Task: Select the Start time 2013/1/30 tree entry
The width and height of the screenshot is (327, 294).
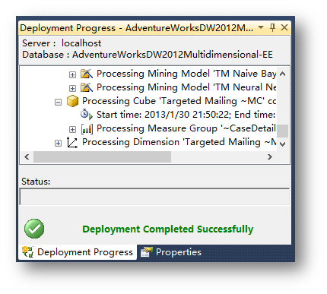Action: click(186, 115)
